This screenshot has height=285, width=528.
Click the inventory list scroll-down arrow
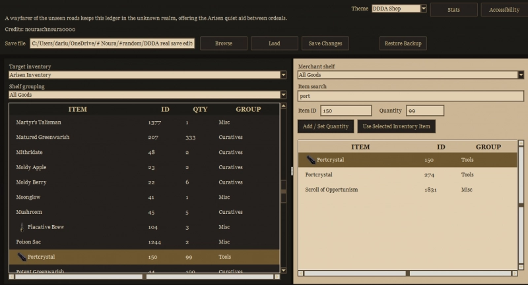tap(283, 271)
